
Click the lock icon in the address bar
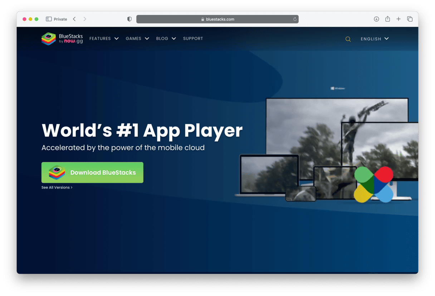(x=203, y=19)
